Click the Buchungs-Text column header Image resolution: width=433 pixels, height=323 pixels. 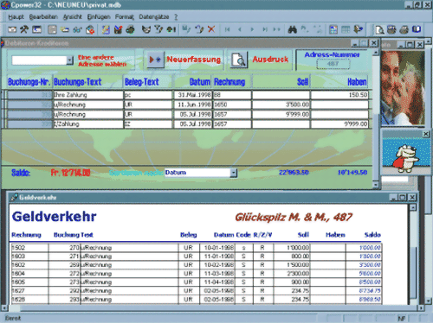pyautogui.click(x=78, y=82)
